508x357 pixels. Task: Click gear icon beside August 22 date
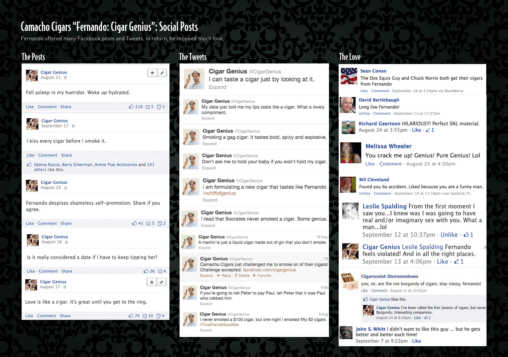click(66, 188)
